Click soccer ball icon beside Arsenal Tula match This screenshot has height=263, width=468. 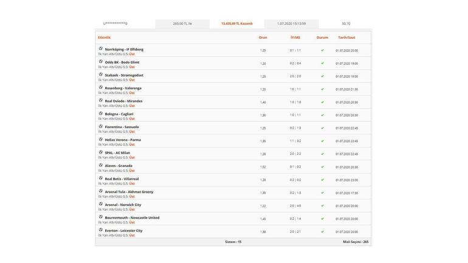point(101,191)
